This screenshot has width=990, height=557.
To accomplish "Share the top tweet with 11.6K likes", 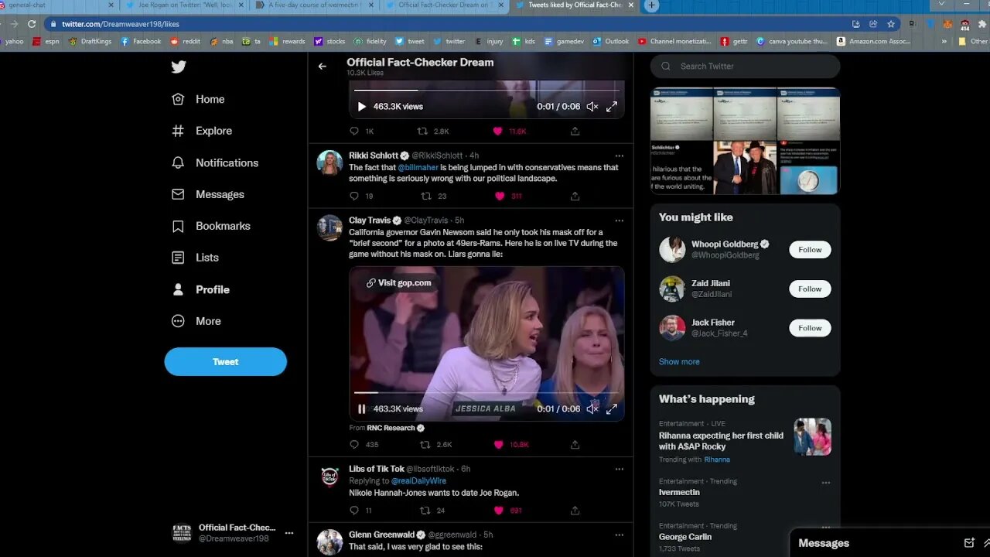I will point(575,132).
